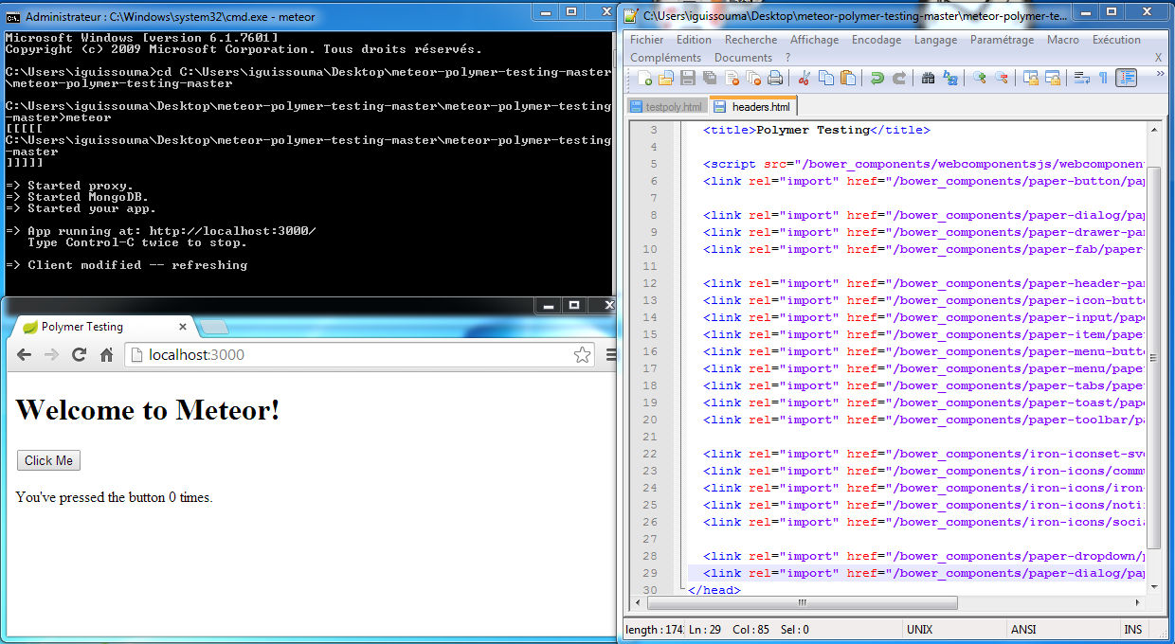Open the Recherche menu
The width and height of the screenshot is (1175, 644).
coord(750,40)
